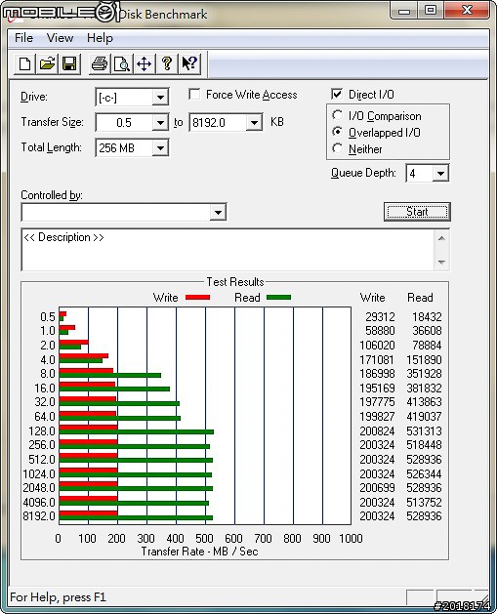Toggle Force Write Access checkbox
The height and width of the screenshot is (614, 497).
(194, 95)
